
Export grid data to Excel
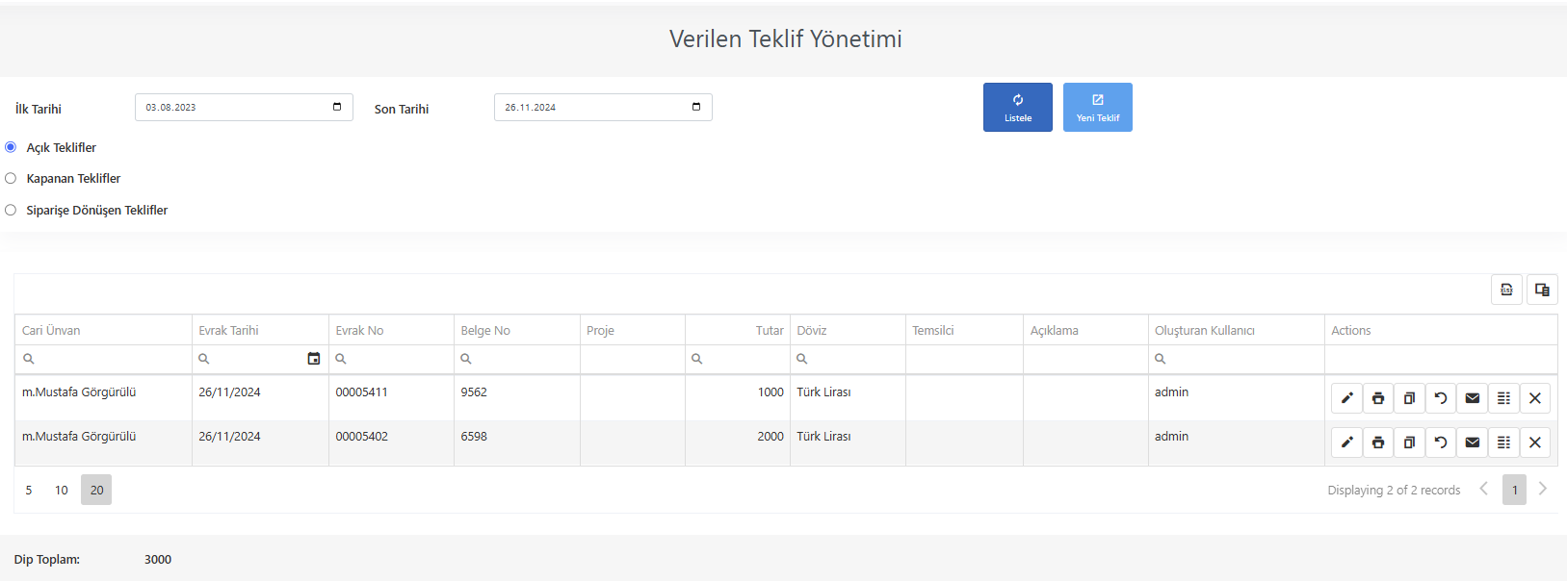click(x=1506, y=290)
